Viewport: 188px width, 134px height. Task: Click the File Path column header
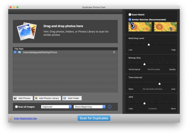coord(65,49)
